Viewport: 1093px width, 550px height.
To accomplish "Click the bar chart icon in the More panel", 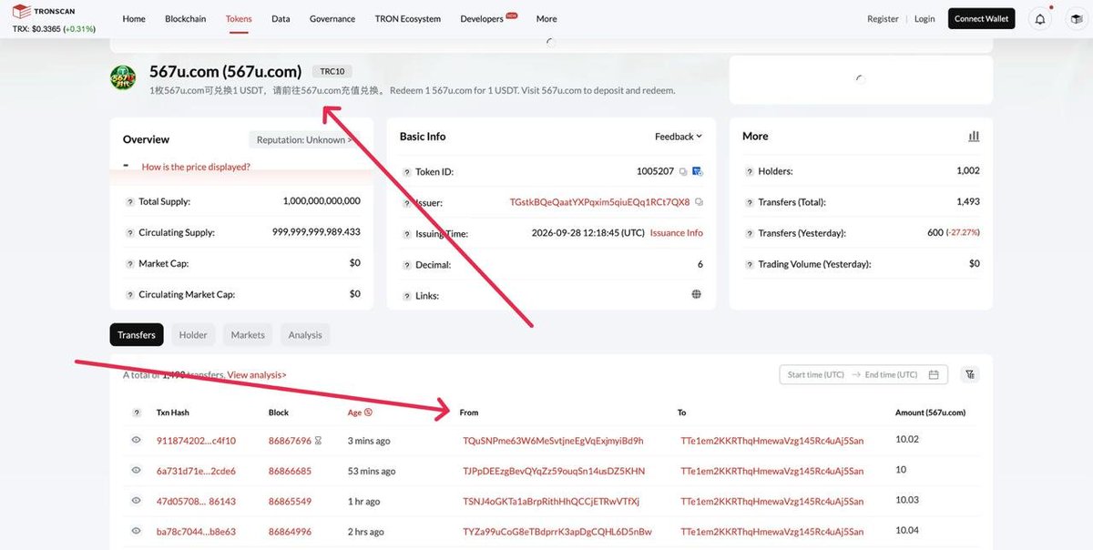I will pyautogui.click(x=974, y=137).
